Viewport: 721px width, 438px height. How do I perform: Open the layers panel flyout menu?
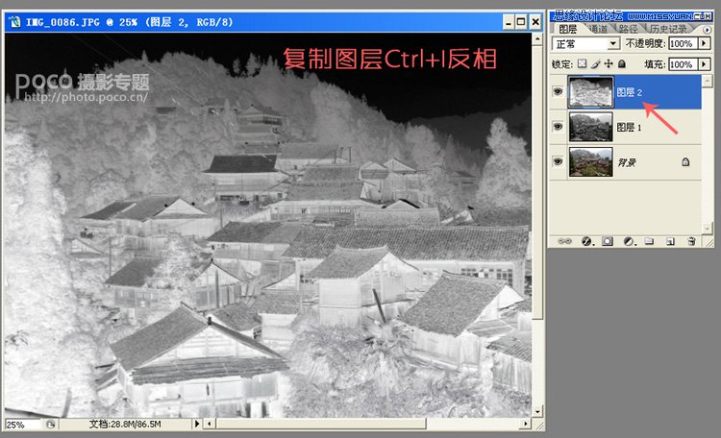coord(708,30)
